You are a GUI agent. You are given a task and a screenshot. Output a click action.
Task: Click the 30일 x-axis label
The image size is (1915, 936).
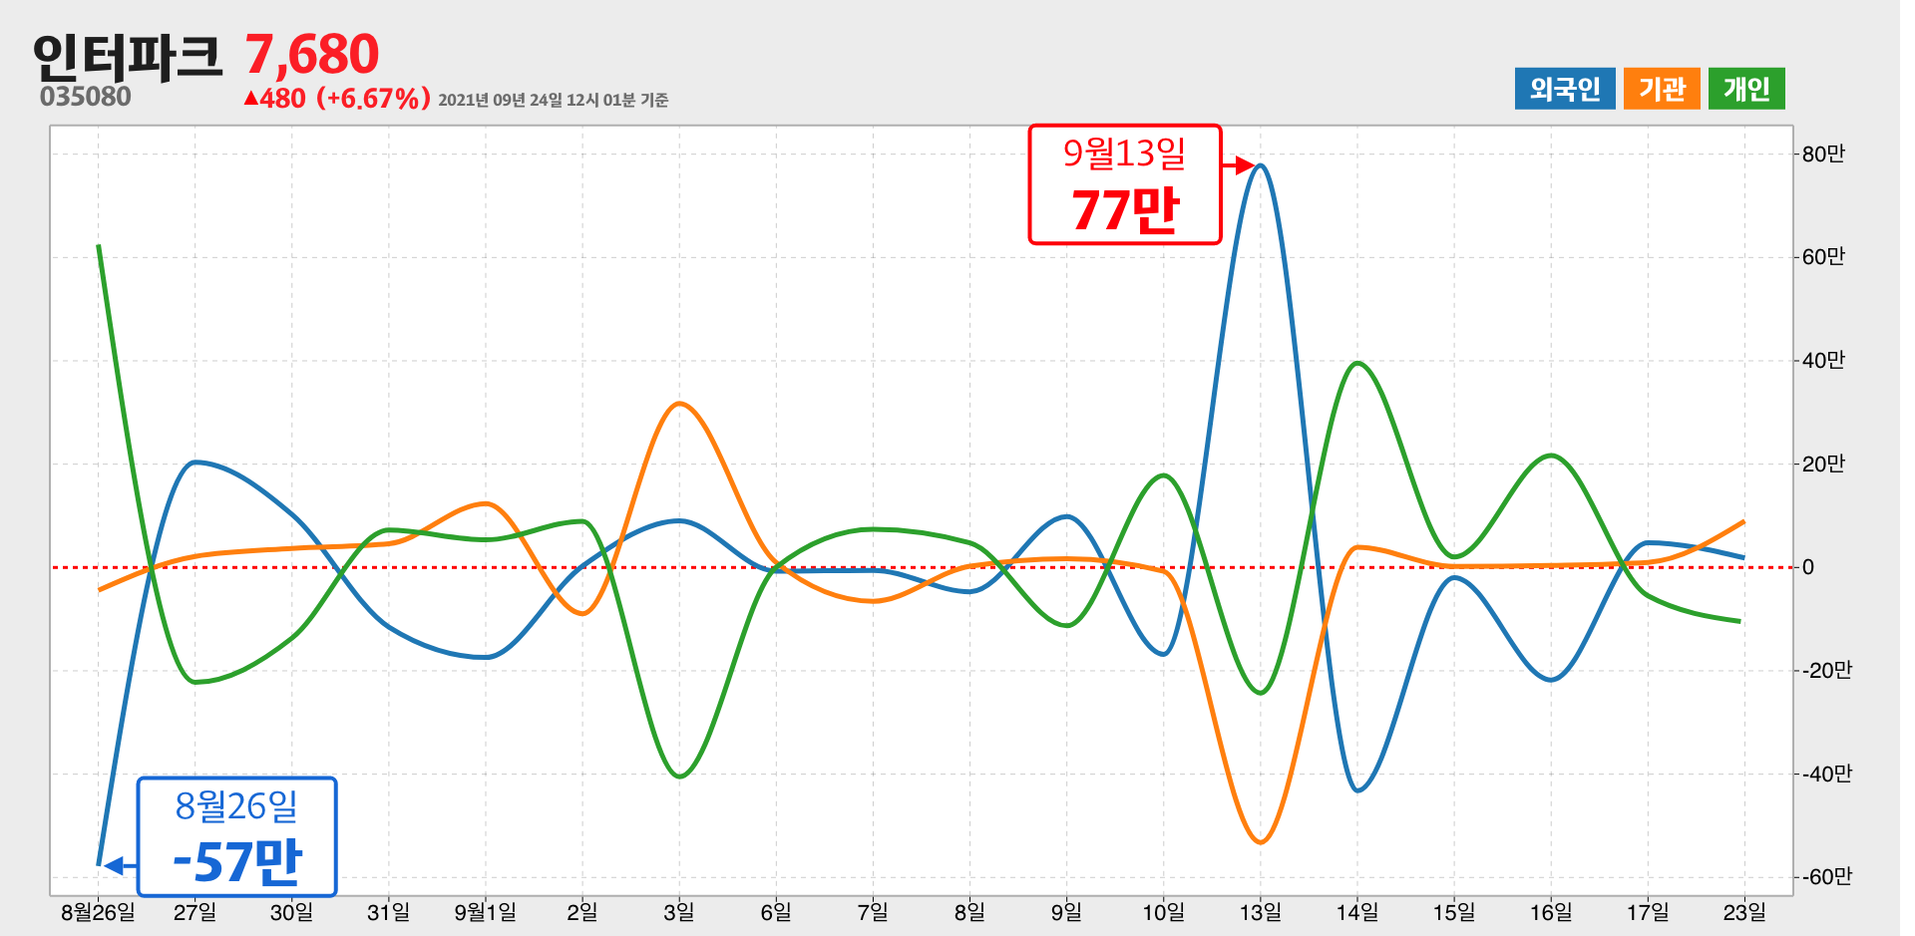[291, 912]
